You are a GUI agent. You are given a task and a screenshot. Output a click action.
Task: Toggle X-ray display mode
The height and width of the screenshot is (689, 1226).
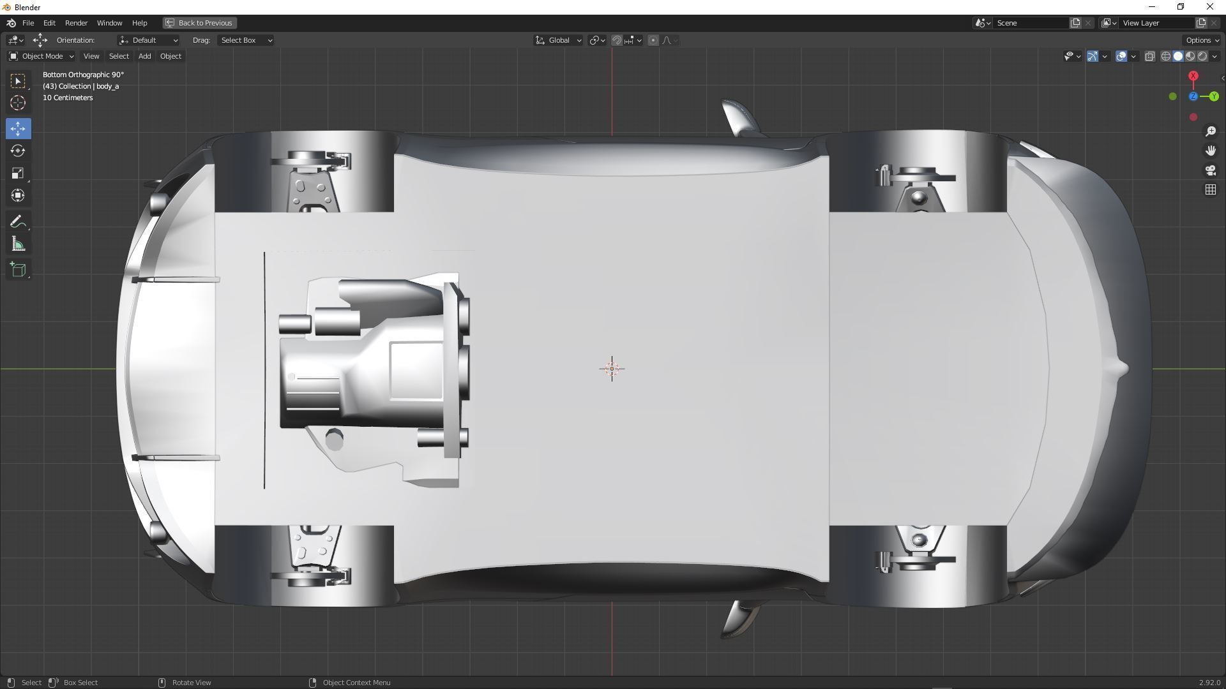click(1149, 57)
